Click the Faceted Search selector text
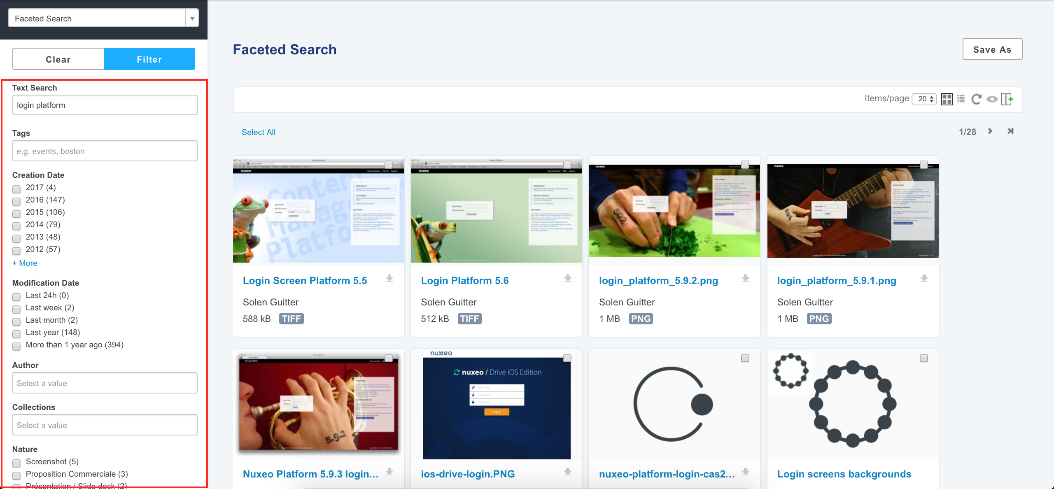Viewport: 1054px width, 489px height. coord(43,19)
